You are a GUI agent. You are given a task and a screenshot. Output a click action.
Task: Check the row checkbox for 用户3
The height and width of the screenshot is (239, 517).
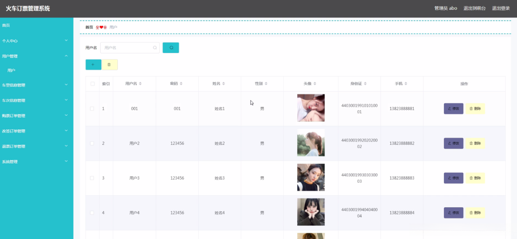tap(92, 178)
